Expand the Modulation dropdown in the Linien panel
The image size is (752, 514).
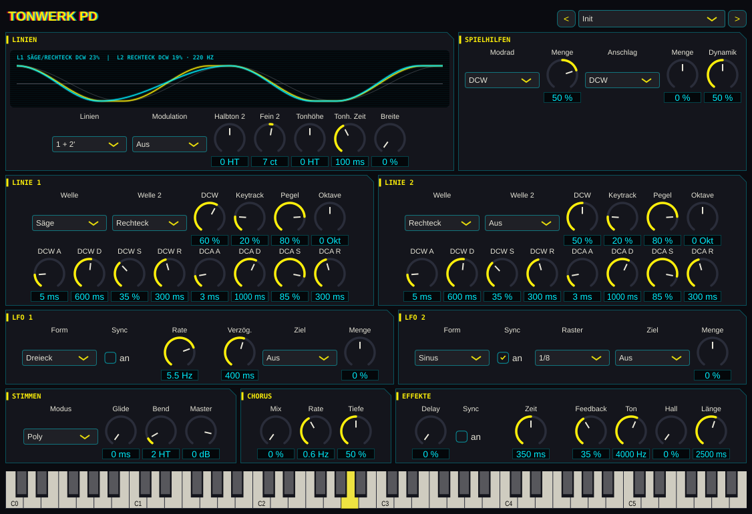point(169,144)
